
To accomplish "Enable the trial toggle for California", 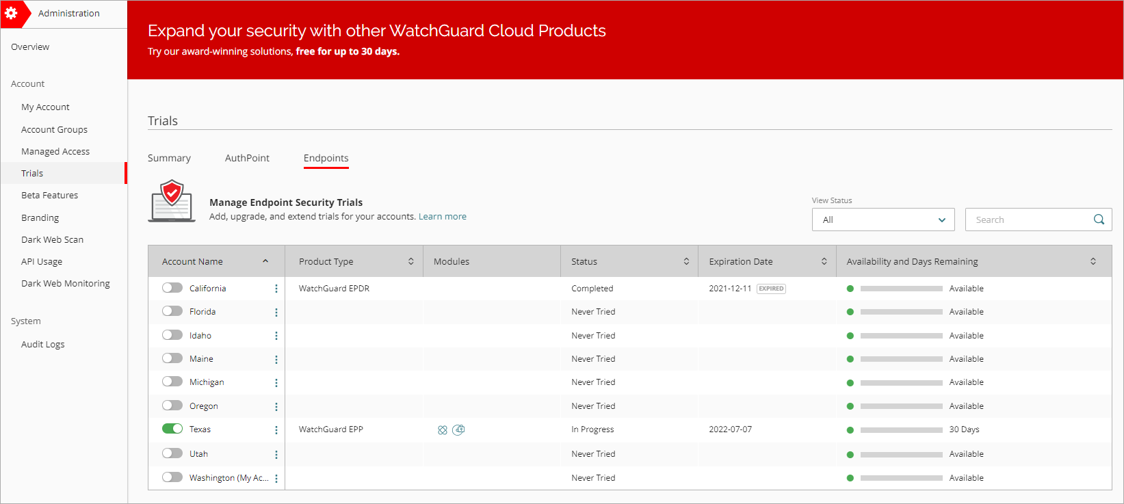I will (x=172, y=288).
